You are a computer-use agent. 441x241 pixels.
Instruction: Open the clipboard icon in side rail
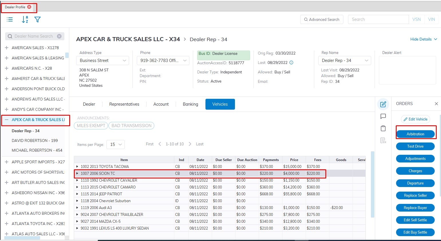383,128
